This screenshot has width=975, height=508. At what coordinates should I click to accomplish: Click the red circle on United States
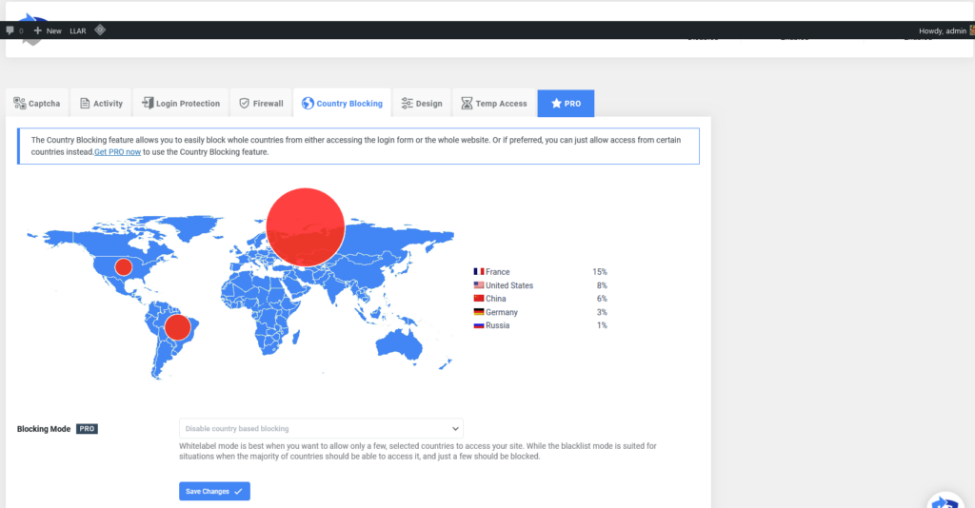[x=124, y=267]
